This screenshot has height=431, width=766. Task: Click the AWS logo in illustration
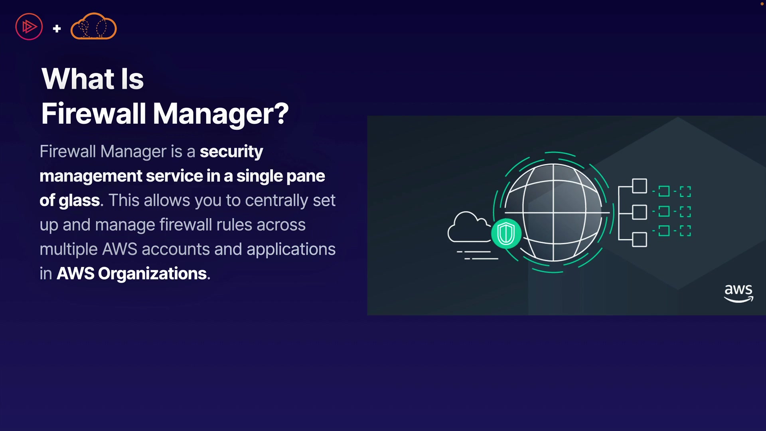click(x=738, y=293)
